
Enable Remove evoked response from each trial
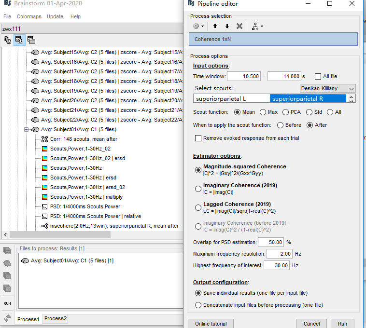click(x=198, y=138)
